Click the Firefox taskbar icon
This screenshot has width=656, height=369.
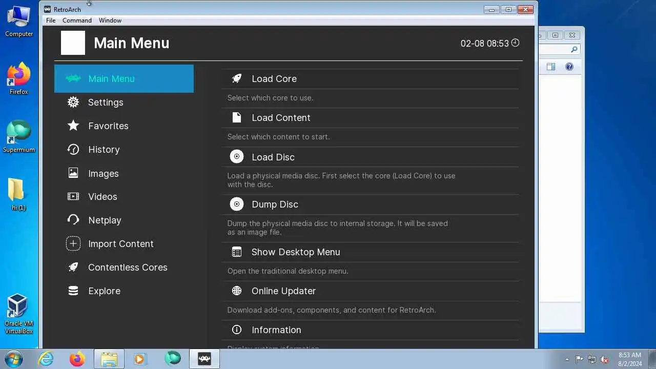[x=77, y=359]
